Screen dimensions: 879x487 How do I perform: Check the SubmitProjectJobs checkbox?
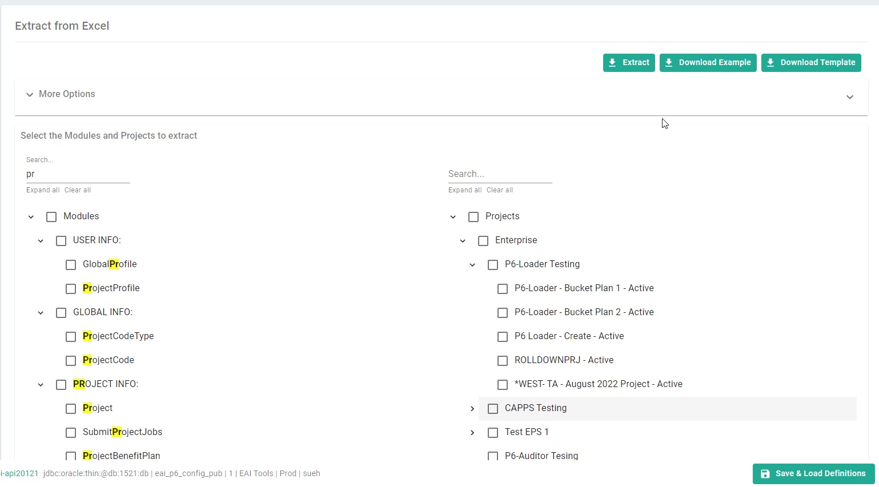pos(71,433)
